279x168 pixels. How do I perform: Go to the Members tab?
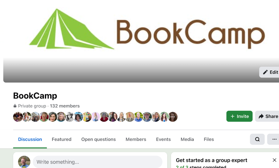(136, 139)
